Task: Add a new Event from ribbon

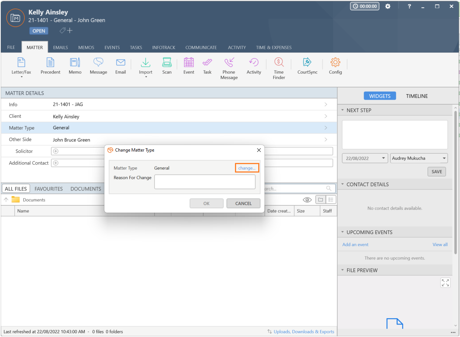Action: click(x=189, y=66)
